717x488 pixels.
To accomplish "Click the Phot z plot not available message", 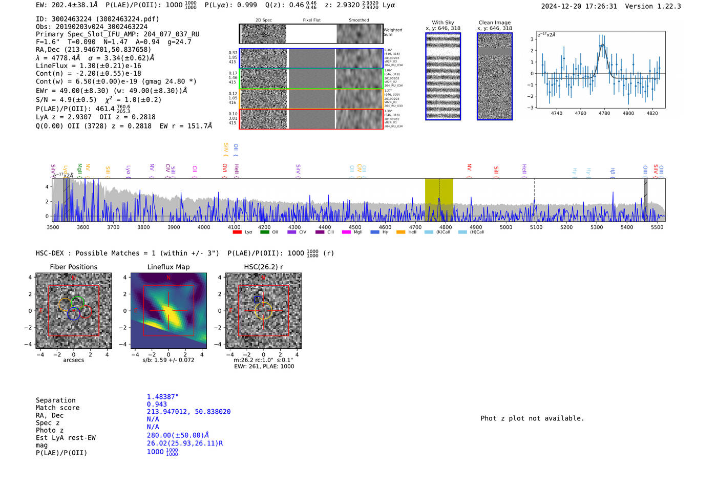I will tap(532, 418).
